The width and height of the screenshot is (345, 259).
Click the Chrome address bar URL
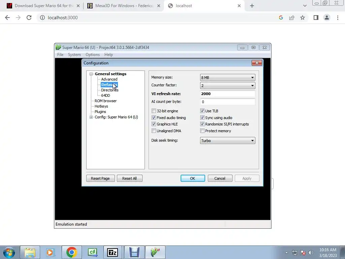click(63, 18)
